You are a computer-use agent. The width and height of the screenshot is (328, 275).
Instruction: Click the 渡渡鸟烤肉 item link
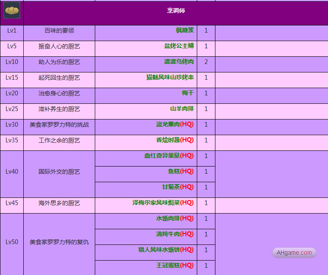[179, 62]
